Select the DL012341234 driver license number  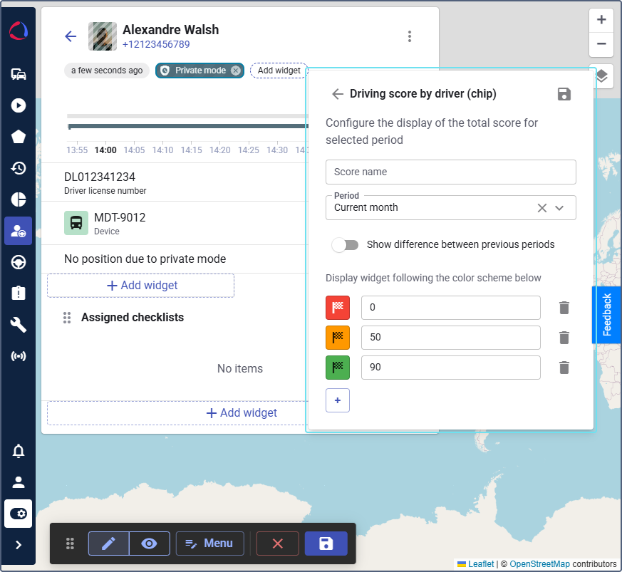(x=100, y=177)
